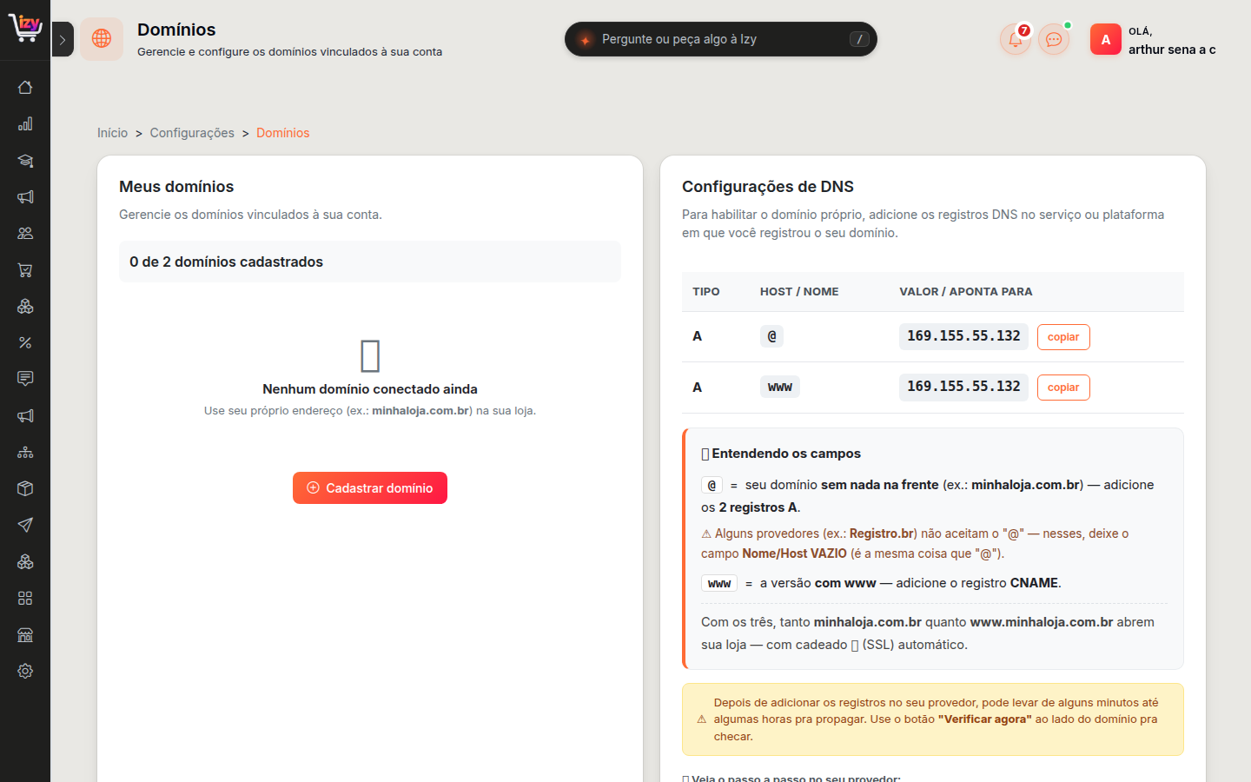This screenshot has height=782, width=1251.
Task: Open the shopping cart orders sidebar icon
Action: tap(25, 269)
